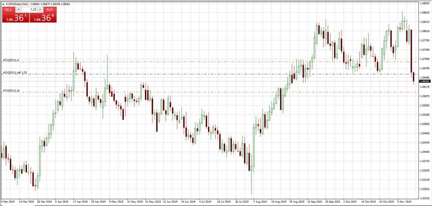
Task: Select the #31353111 tp line label
Action: coord(11,91)
